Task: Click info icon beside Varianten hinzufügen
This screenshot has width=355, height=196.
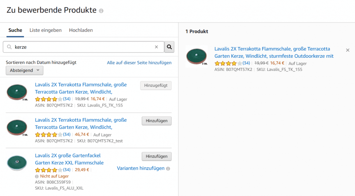Action: pos(168,169)
